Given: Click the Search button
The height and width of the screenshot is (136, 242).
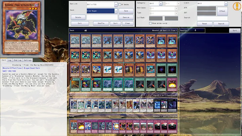Looking at the screenshot, I should [221, 24].
